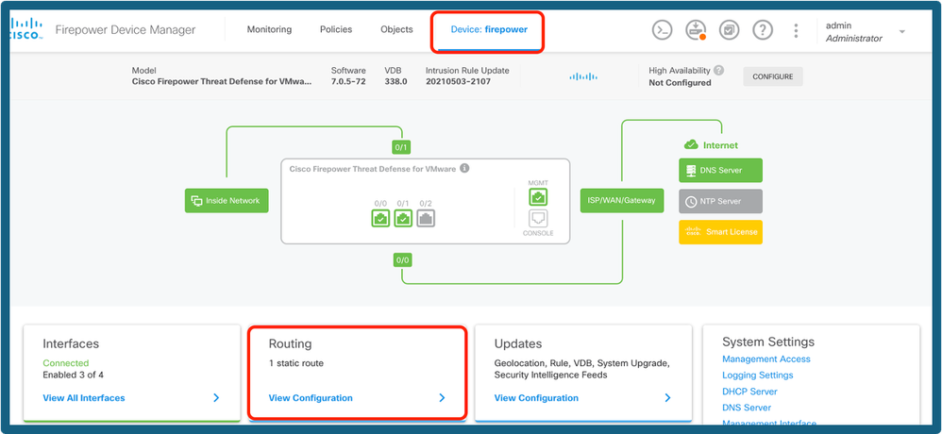Open DHCP Server link

point(749,391)
